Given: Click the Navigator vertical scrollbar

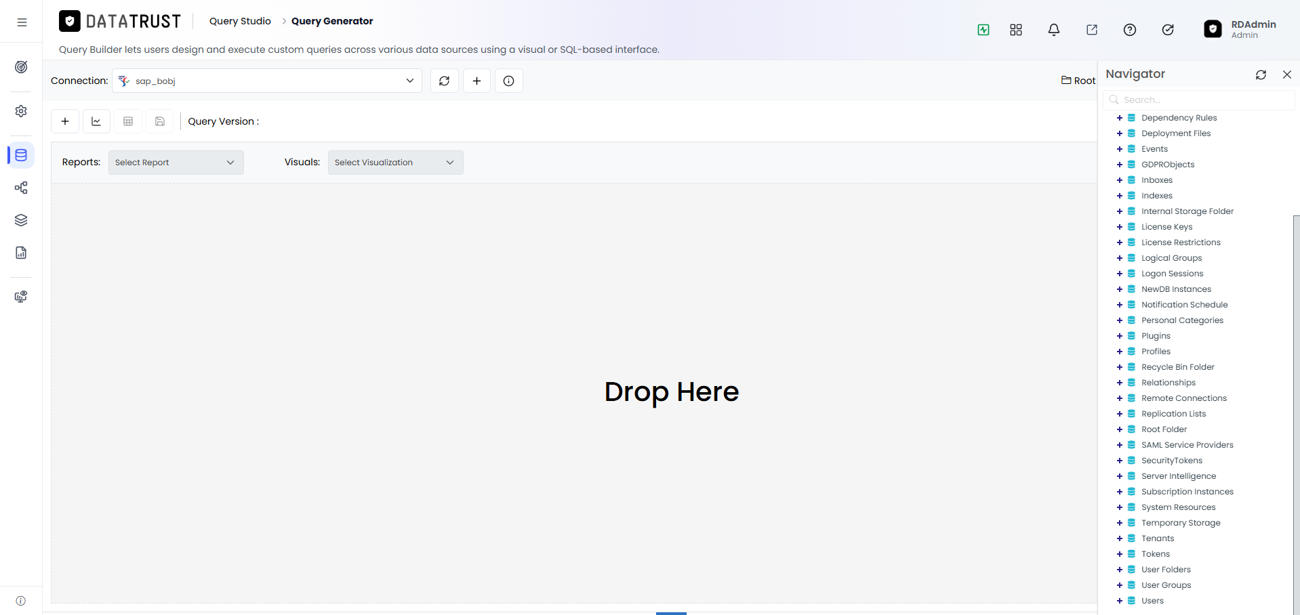Looking at the screenshot, I should tap(1296, 415).
